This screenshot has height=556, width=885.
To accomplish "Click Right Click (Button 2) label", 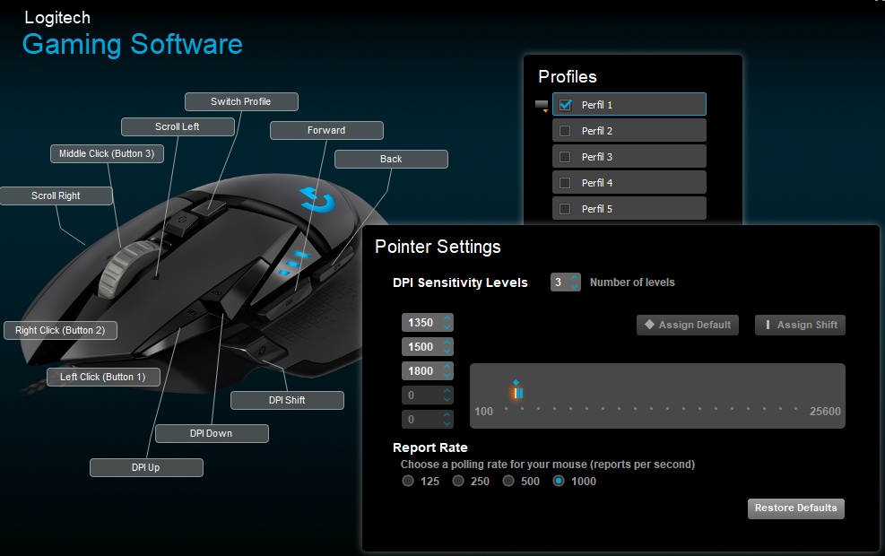I will click(x=60, y=330).
